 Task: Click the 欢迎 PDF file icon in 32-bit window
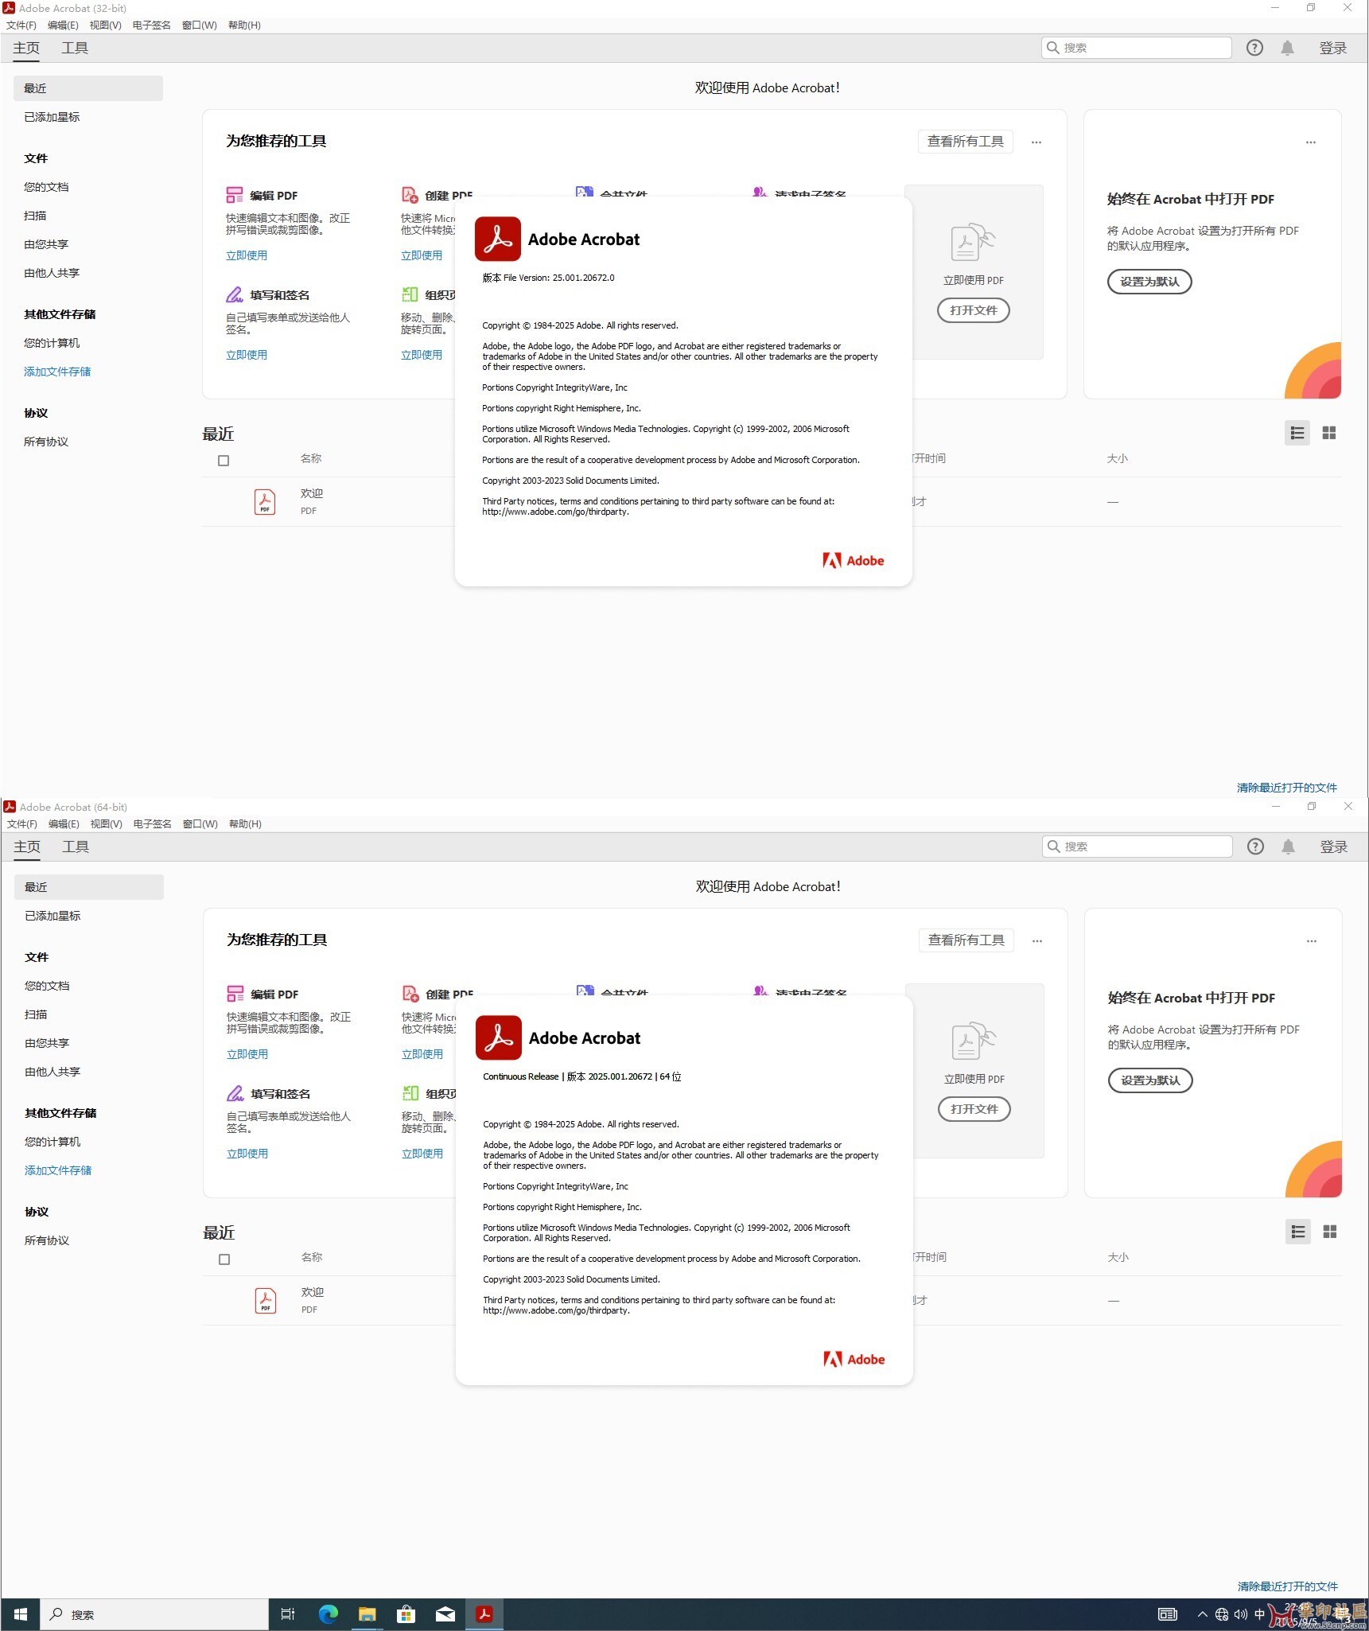point(265,502)
